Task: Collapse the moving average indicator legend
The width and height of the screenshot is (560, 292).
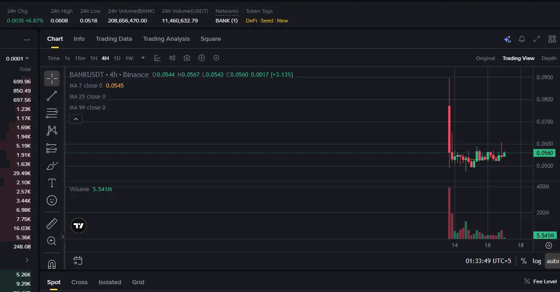Action: 76,119
